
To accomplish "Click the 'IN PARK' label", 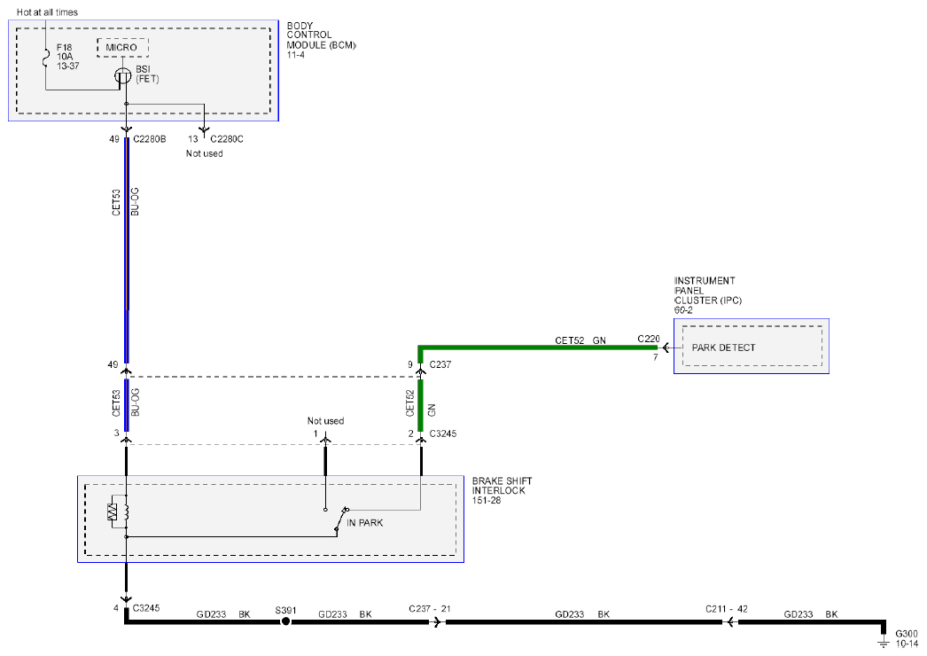I will (x=365, y=523).
